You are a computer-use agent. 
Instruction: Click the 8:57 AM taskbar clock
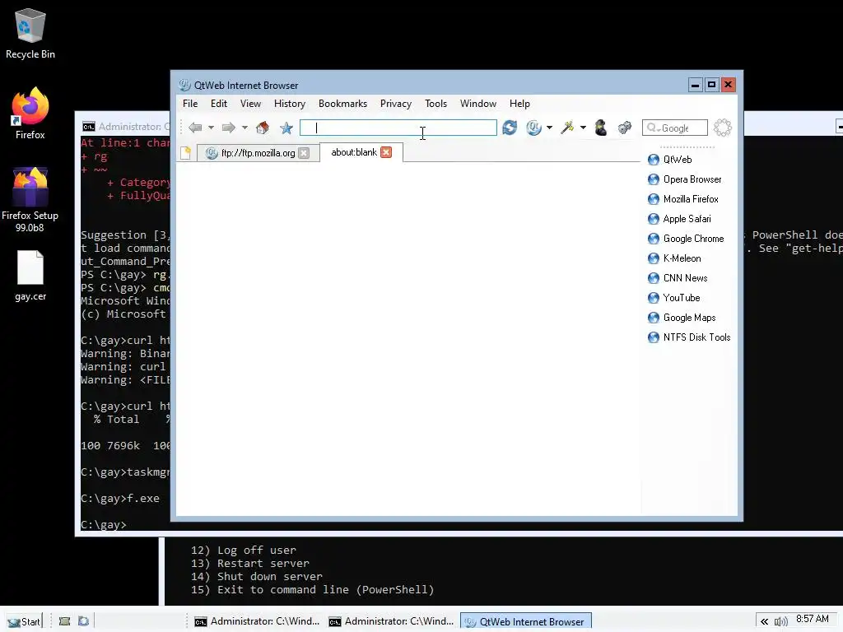tap(812, 619)
